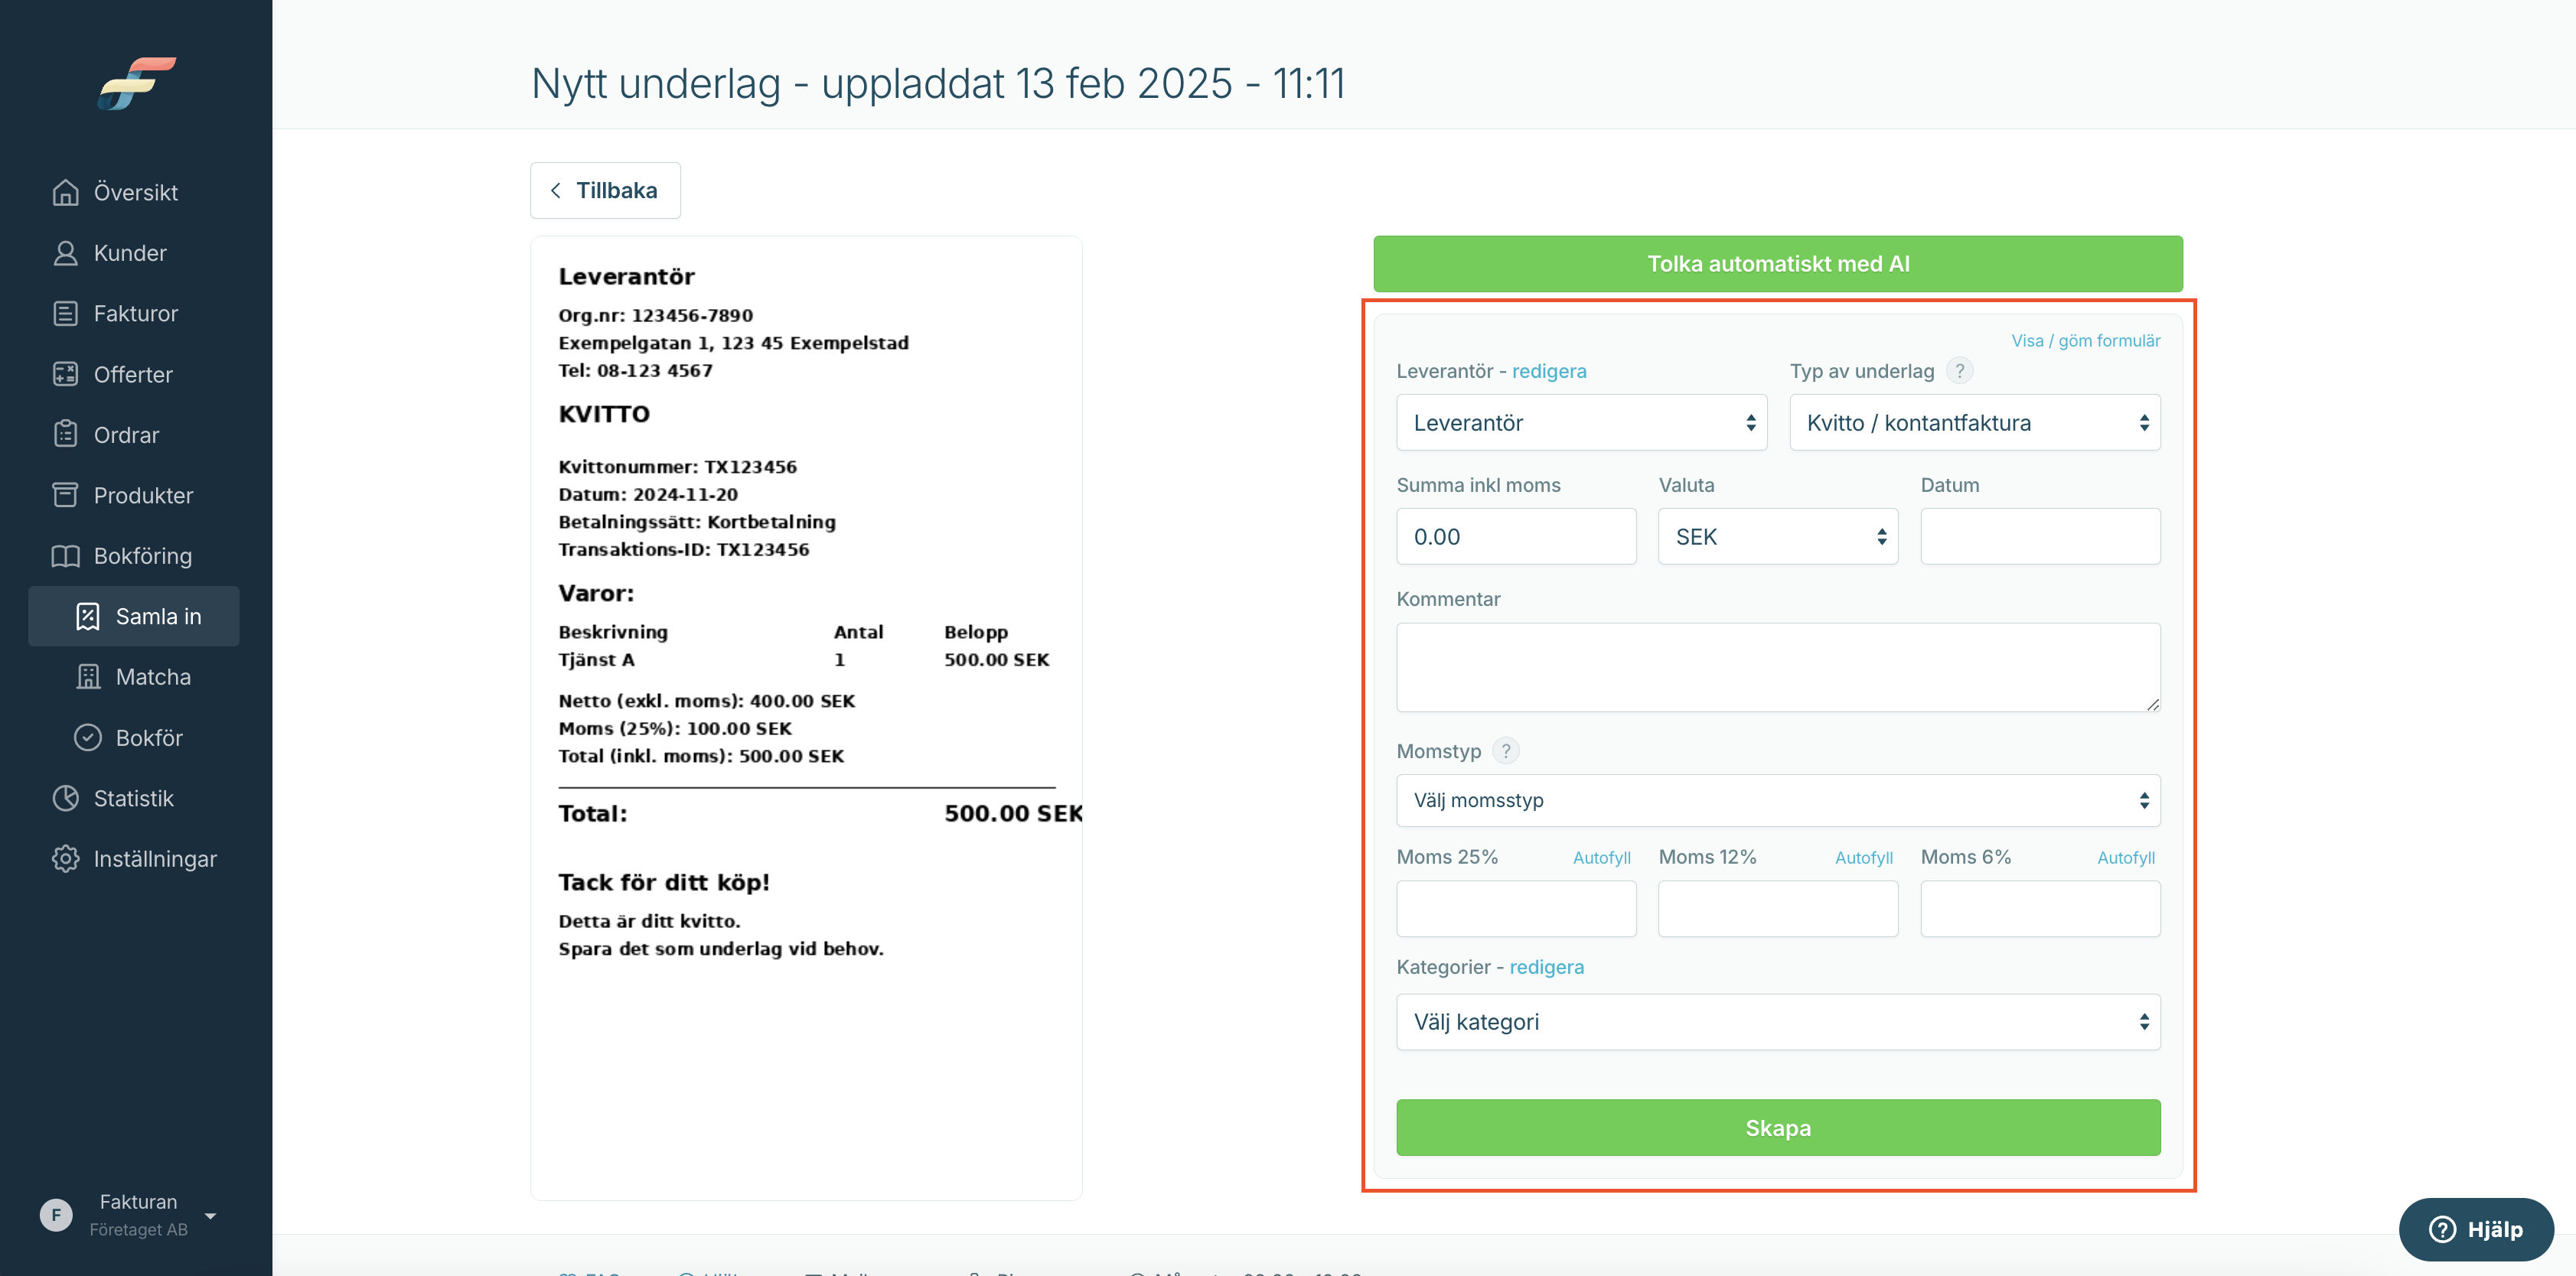
Task: Click Autofyll for Moms 12%
Action: click(x=1863, y=858)
